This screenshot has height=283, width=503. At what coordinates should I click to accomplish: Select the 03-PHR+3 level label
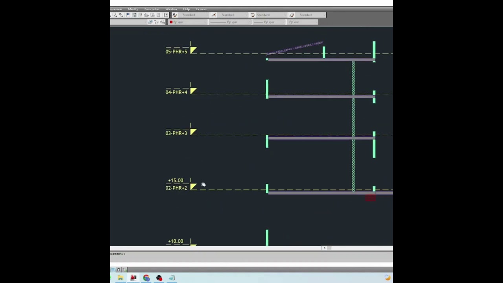[176, 133]
